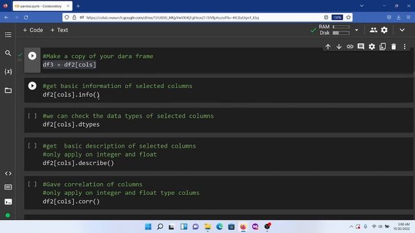Image resolution: width=415 pixels, height=233 pixels.
Task: Open more cell actions menu
Action: 405,47
